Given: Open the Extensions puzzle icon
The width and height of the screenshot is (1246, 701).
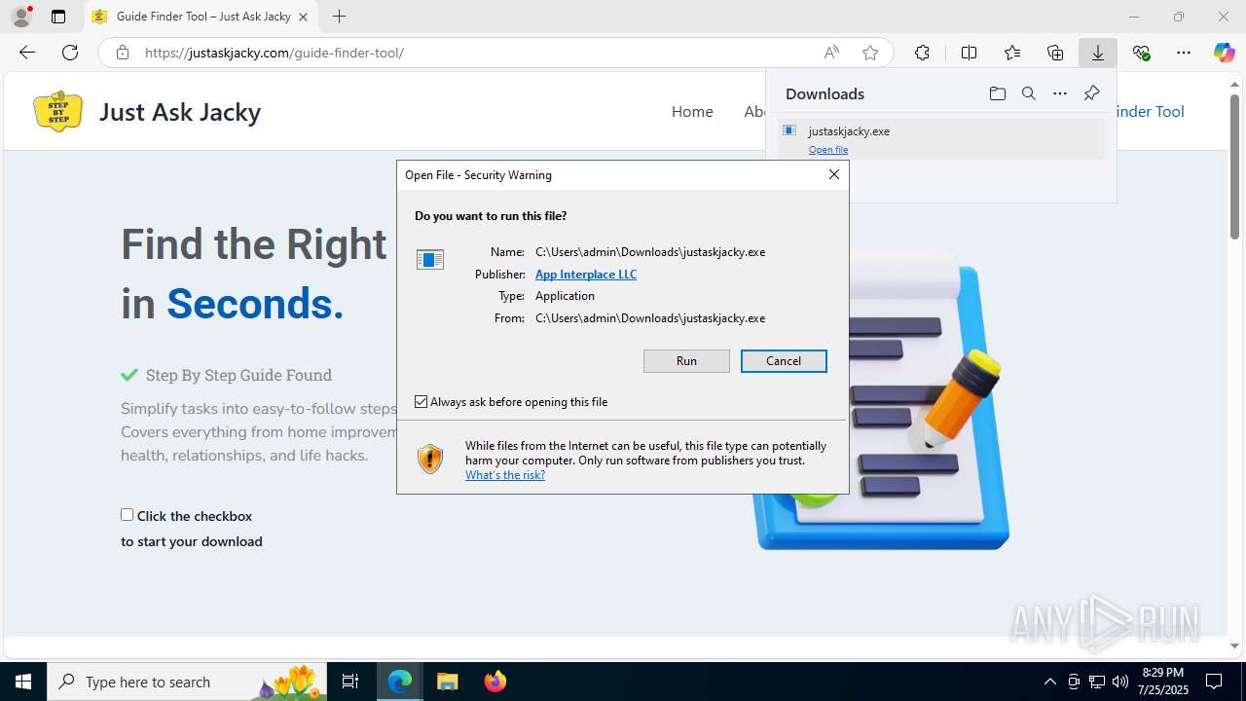Looking at the screenshot, I should coord(922,53).
